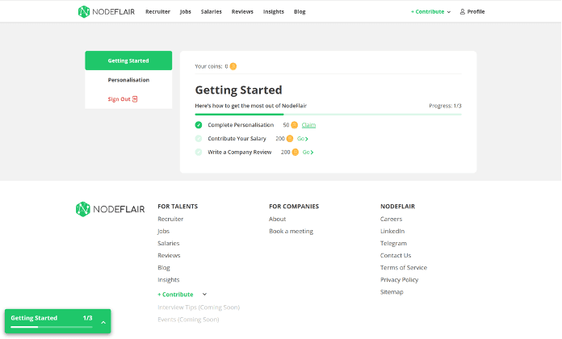Click the Contribute Your Salary task label
Viewport: 562px width, 339px height.
pos(237,139)
